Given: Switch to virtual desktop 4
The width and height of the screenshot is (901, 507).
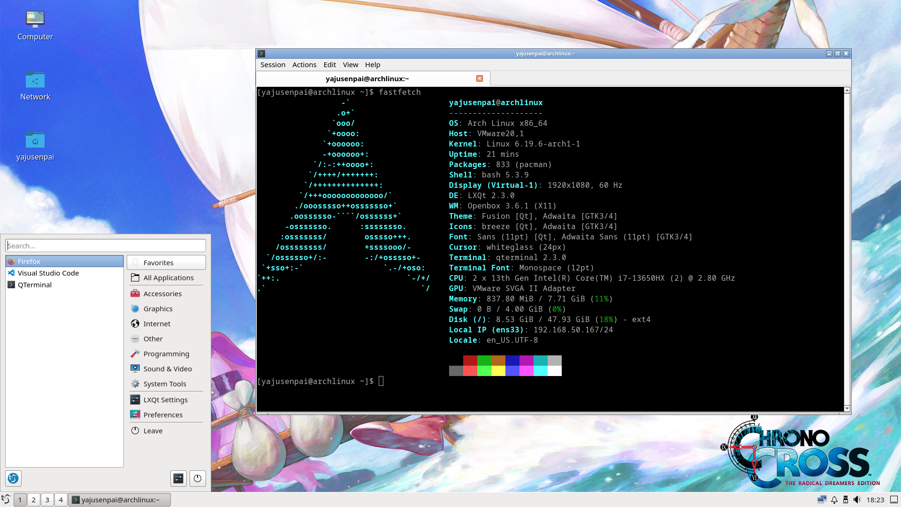Looking at the screenshot, I should click(61, 499).
